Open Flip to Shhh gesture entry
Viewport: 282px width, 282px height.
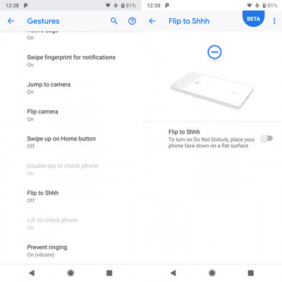pyautogui.click(x=71, y=196)
